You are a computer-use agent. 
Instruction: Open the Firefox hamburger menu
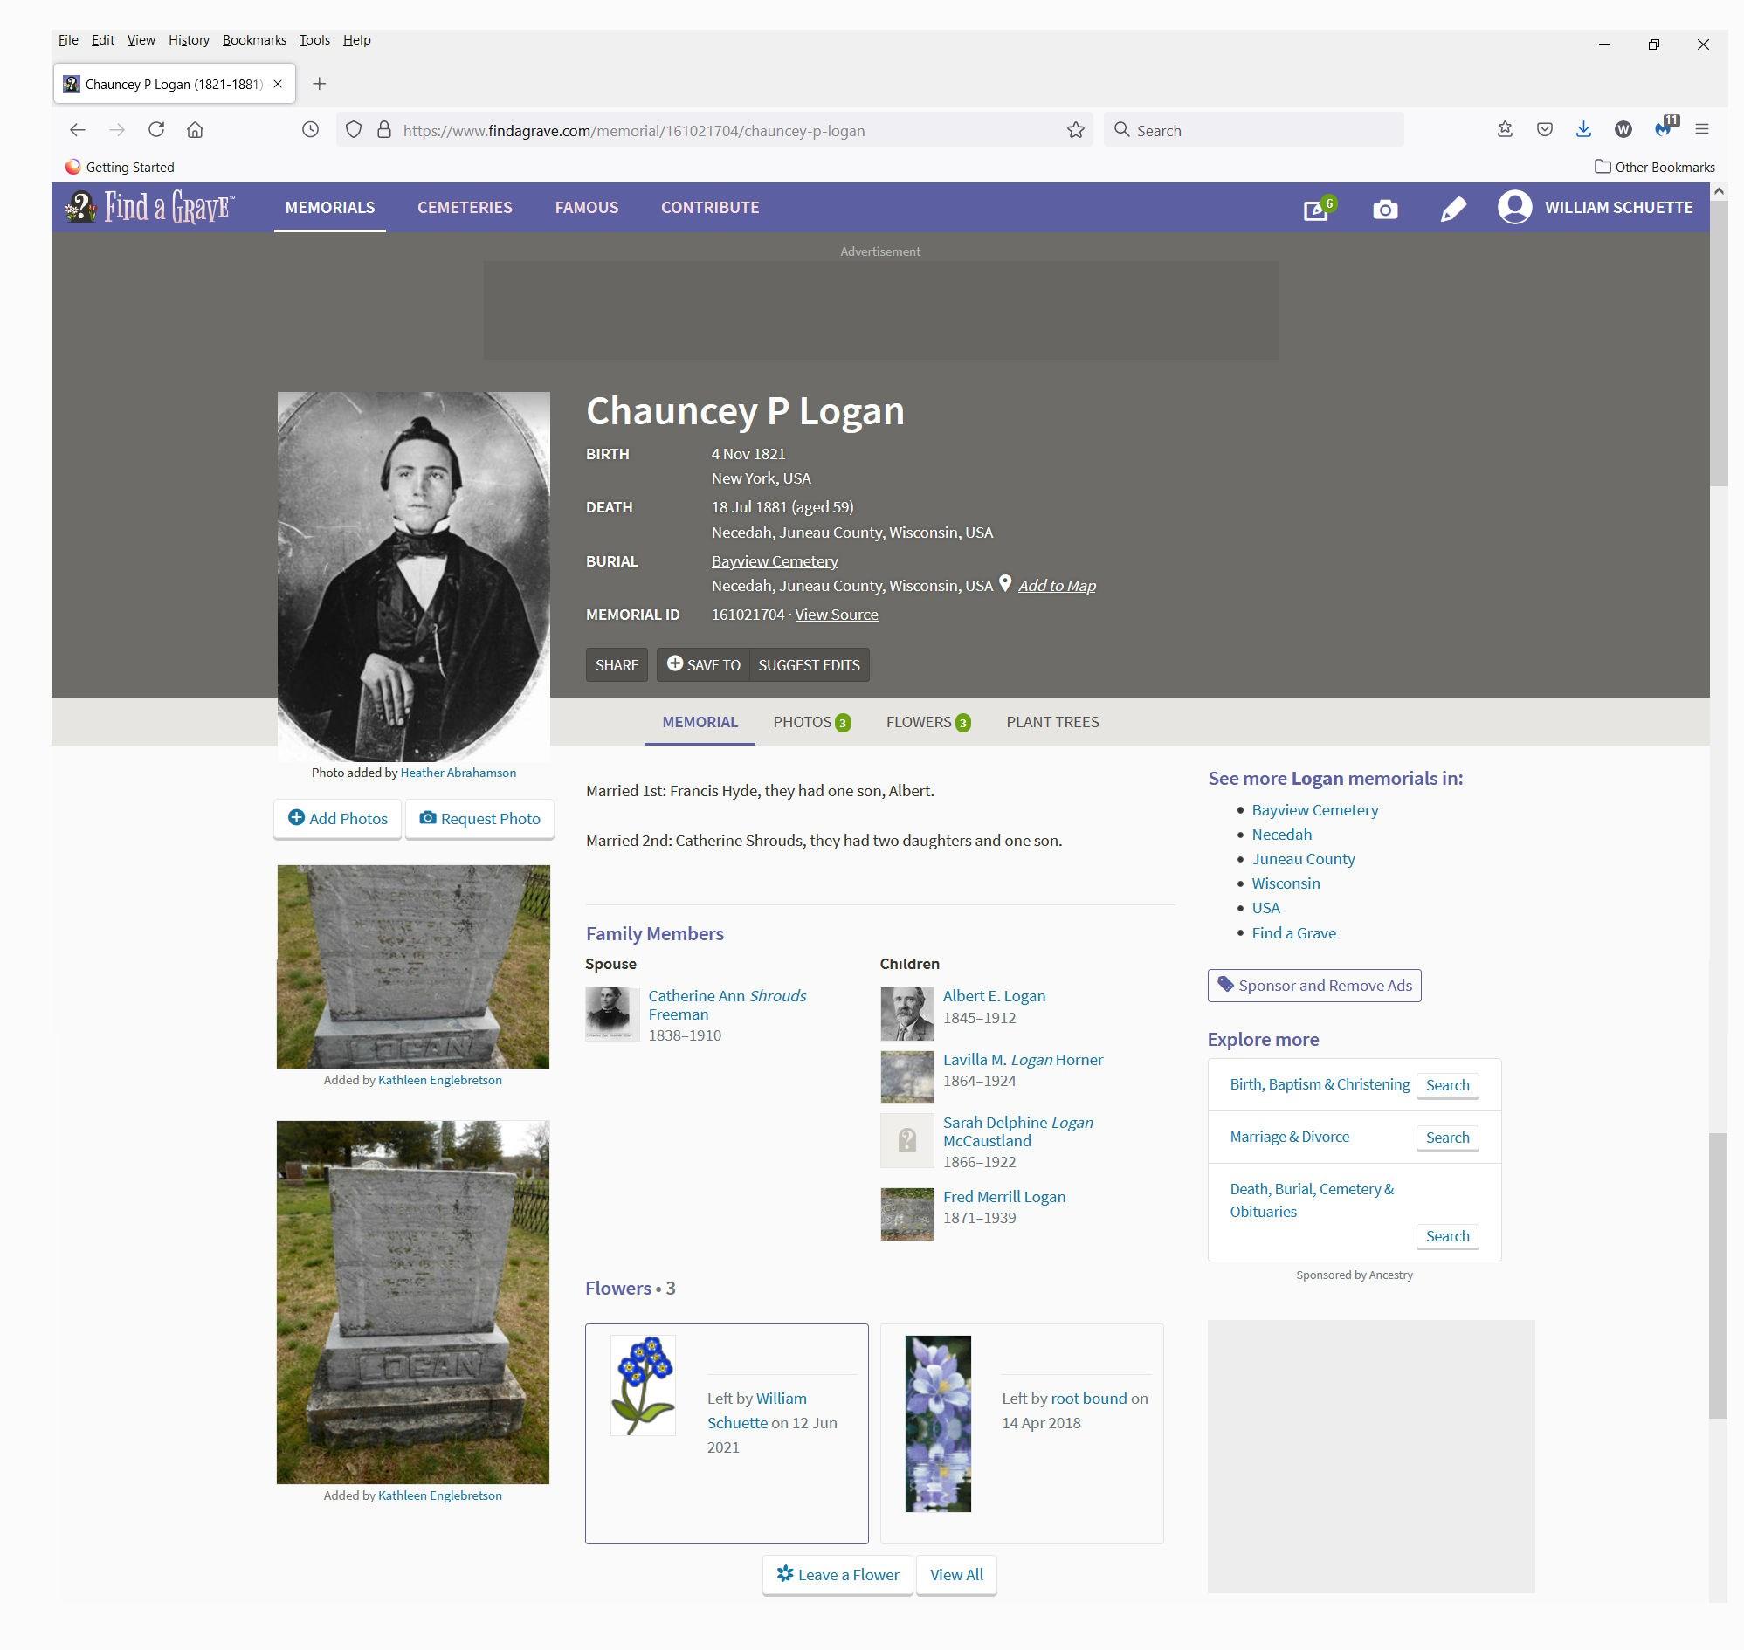tap(1702, 129)
